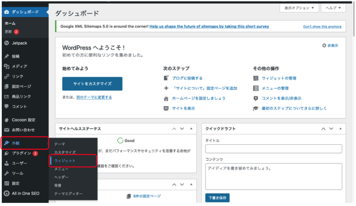
Task: Click the house icon beside ホームページを設定しましょう
Action: click(x=166, y=98)
